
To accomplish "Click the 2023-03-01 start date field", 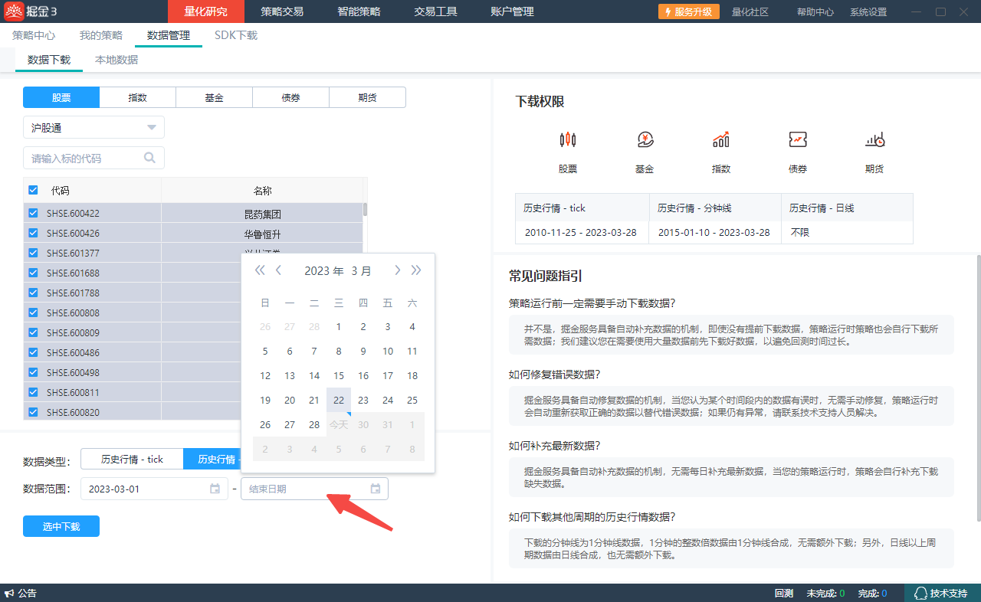I will tap(154, 489).
